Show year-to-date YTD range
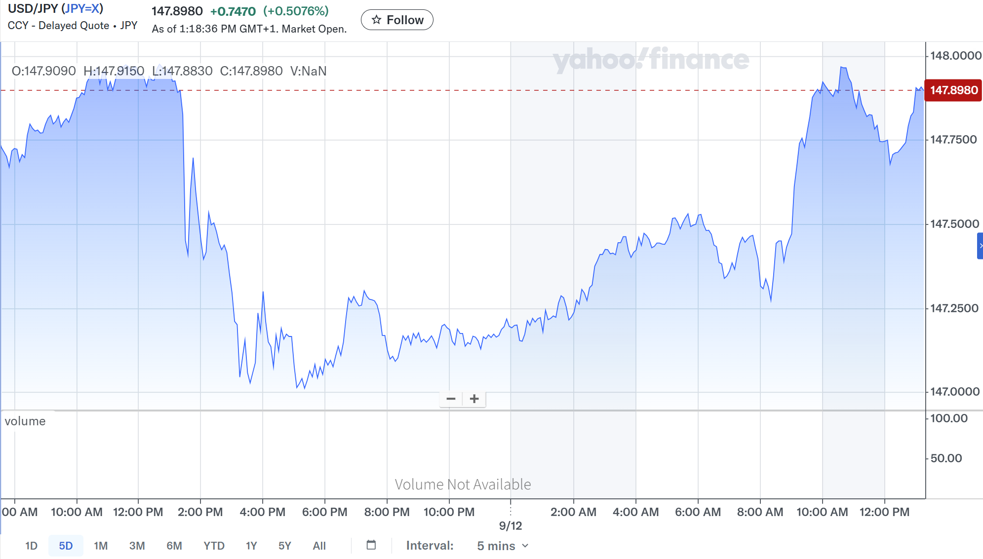This screenshot has height=559, width=983. (214, 546)
